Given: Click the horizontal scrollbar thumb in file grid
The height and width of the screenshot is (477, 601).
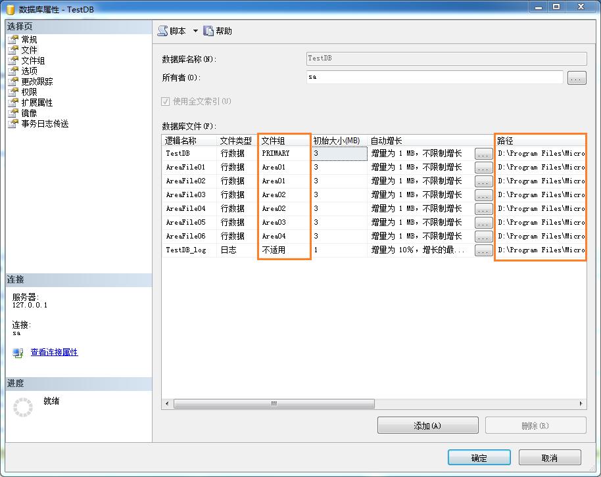Looking at the screenshot, I should point(274,403).
